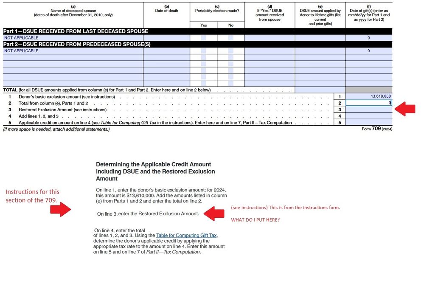
Task: Check No box in last row of Part 2
Action: pos(230,83)
